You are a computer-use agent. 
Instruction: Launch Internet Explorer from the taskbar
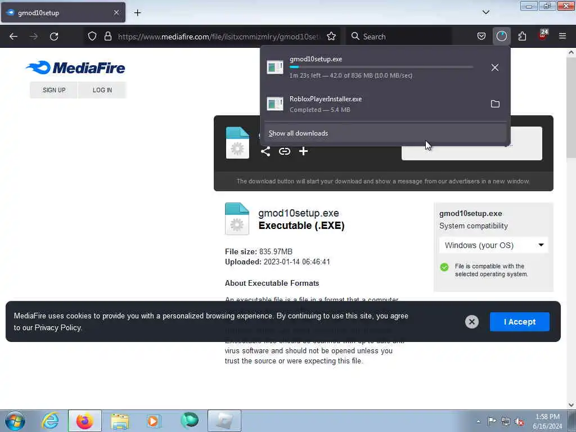coord(50,421)
